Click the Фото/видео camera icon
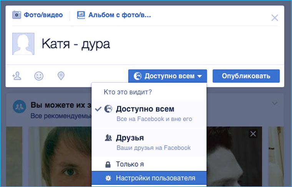Viewport: 292px width, 187px height. tap(17, 15)
